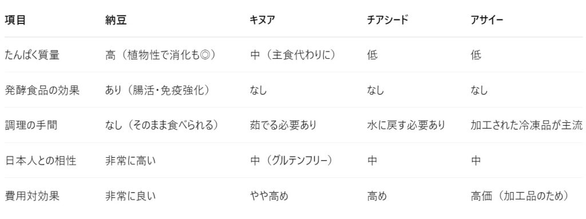Select the 費用対効果 row label

click(32, 196)
